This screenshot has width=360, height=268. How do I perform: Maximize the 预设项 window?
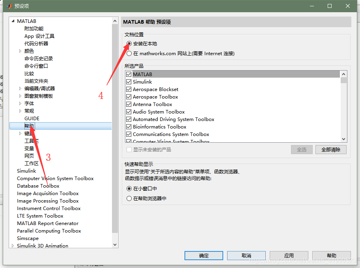[x=330, y=6]
